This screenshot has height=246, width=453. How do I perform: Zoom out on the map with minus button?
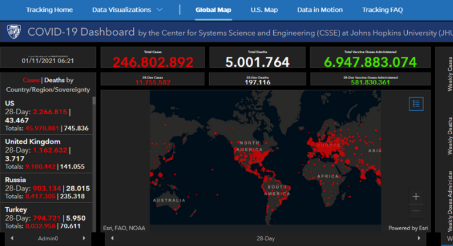point(416,211)
